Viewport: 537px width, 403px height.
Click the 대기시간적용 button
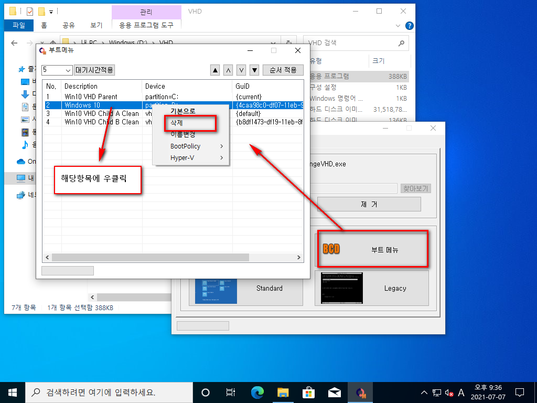coord(94,70)
